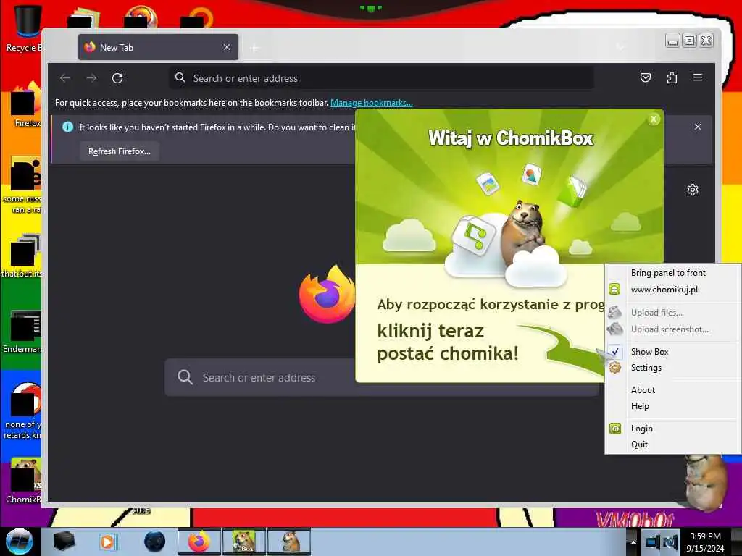Screen dimensions: 742x556
Task: Dismiss the Firefox refresh notification bar
Action: (x=698, y=127)
